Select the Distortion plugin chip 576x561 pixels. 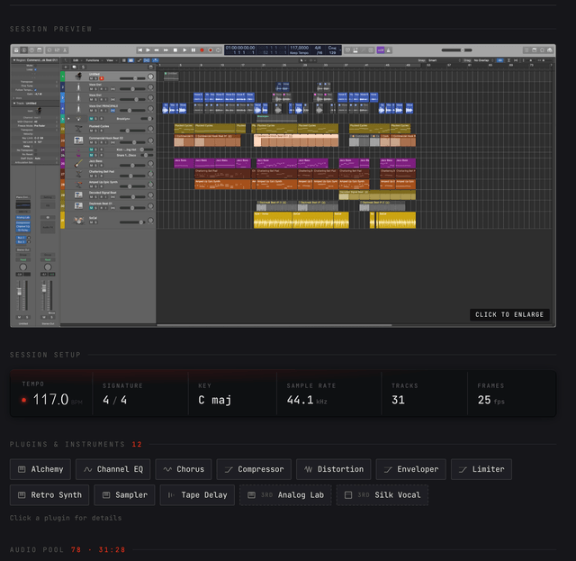click(x=334, y=469)
